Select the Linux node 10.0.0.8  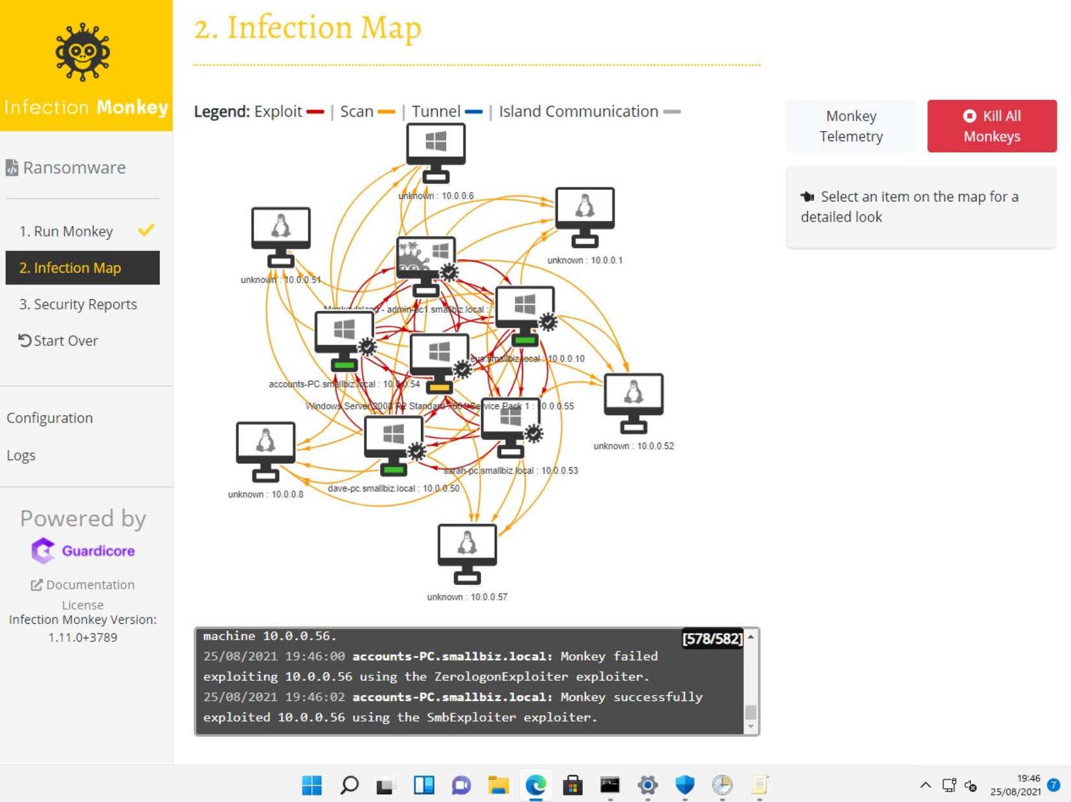tap(265, 452)
